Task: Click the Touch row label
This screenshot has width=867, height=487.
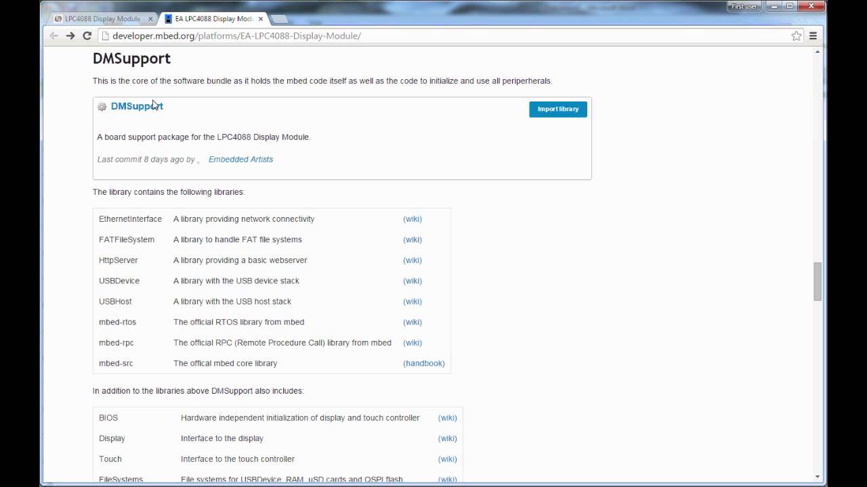Action: 110,459
